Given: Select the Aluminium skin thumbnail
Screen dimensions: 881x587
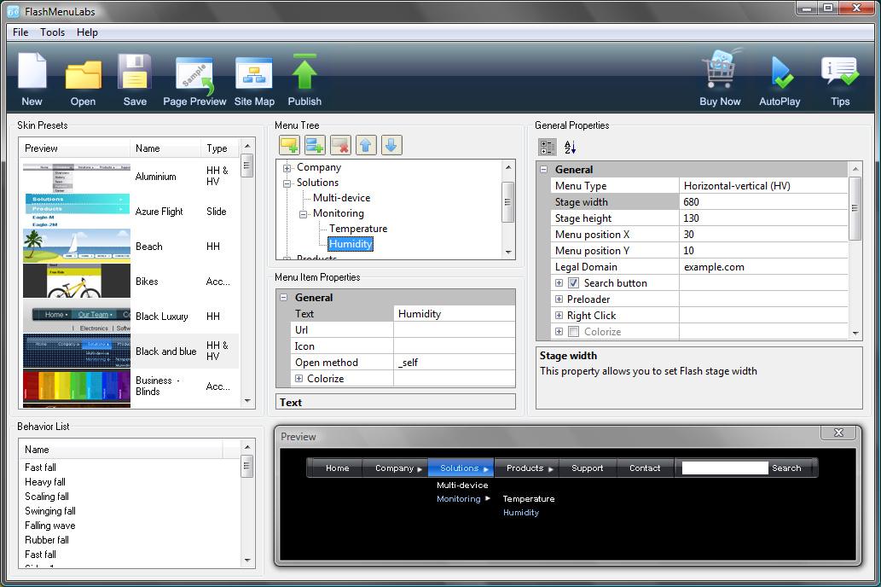Looking at the screenshot, I should click(x=77, y=177).
